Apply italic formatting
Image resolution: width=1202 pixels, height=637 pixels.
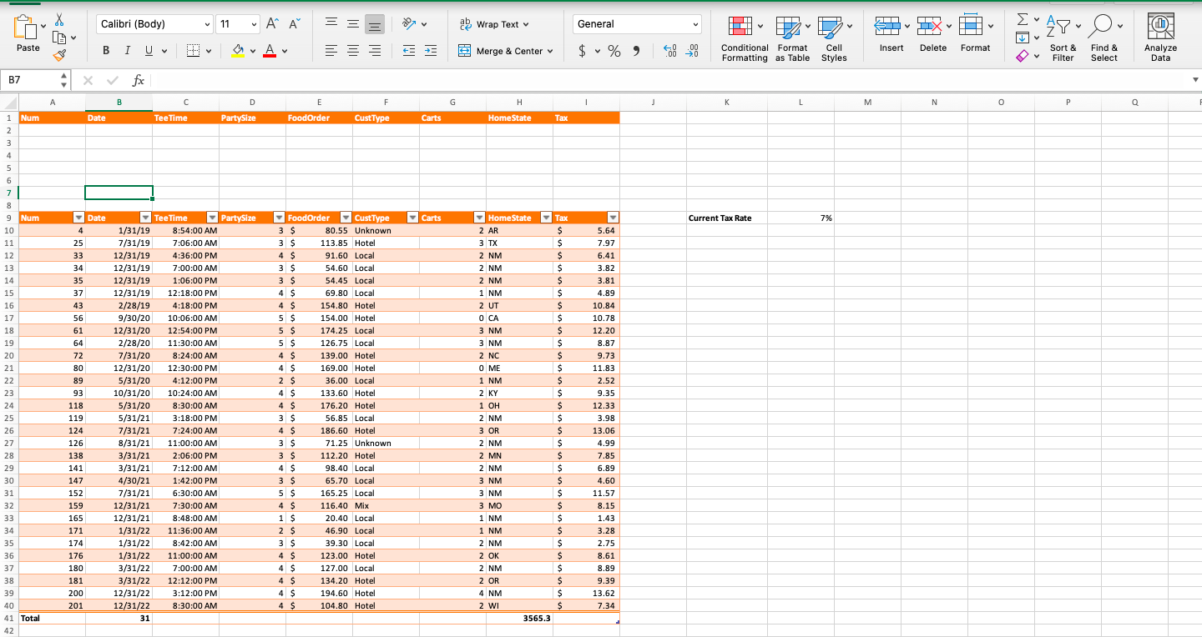[x=127, y=50]
